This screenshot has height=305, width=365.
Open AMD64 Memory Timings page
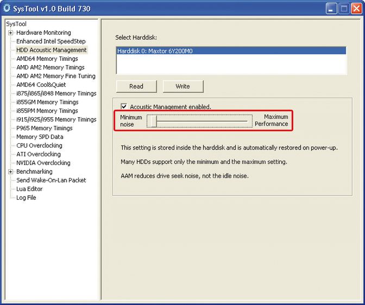[x=47, y=59]
